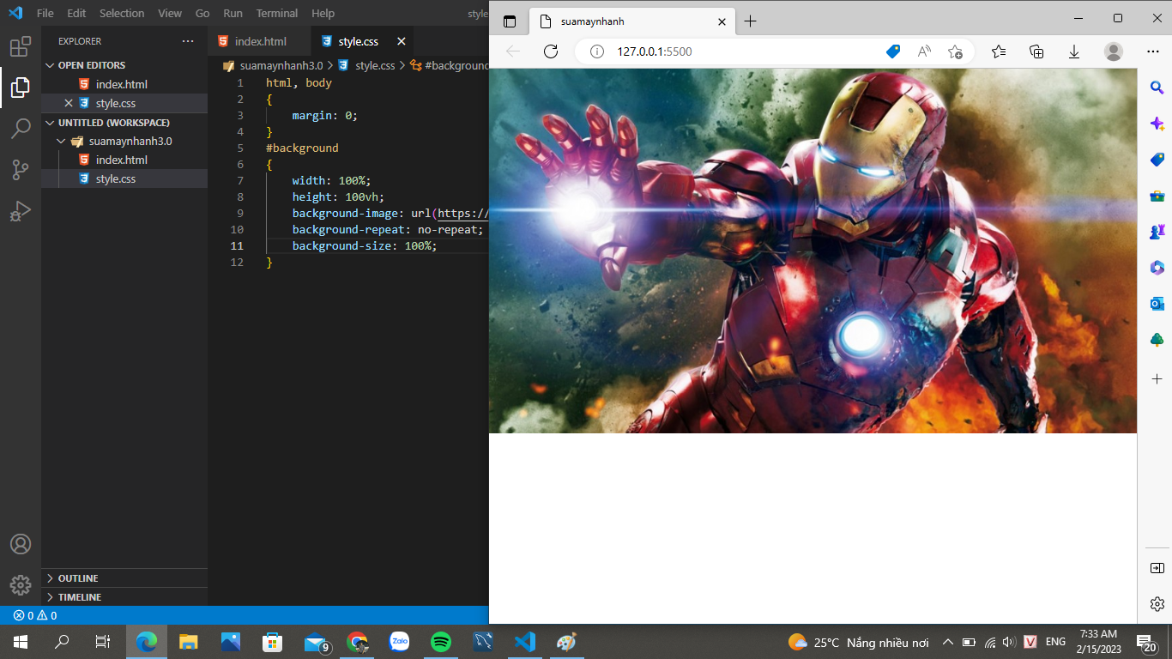1172x659 pixels.
Task: Switch to the index.html editor tab
Action: pyautogui.click(x=259, y=41)
